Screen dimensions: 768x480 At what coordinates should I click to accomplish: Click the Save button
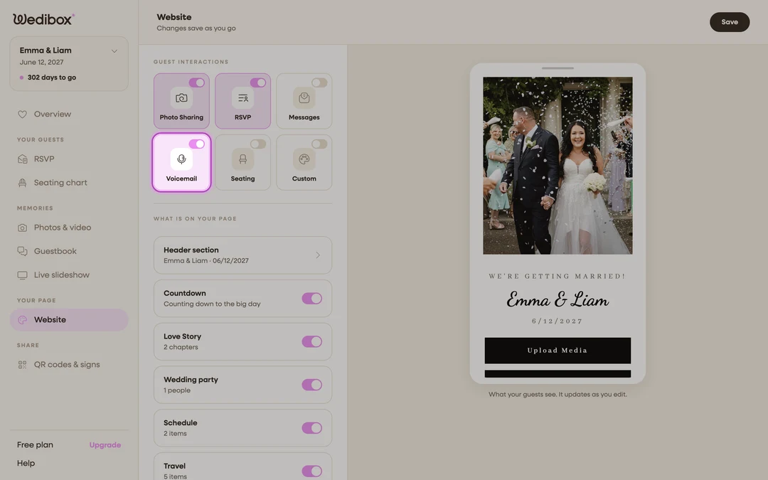[x=730, y=22]
